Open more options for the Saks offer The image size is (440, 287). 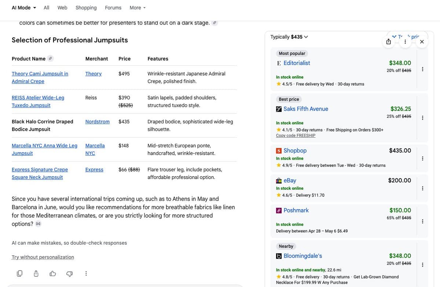tap(422, 117)
